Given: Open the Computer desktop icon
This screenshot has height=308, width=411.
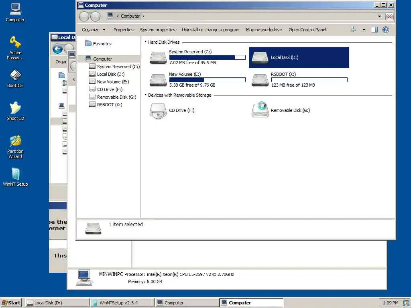Looking at the screenshot, I should [x=15, y=12].
